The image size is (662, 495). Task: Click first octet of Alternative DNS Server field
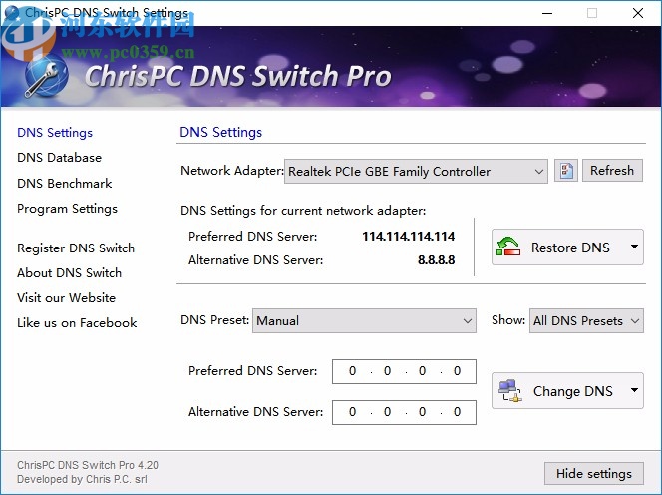[352, 412]
